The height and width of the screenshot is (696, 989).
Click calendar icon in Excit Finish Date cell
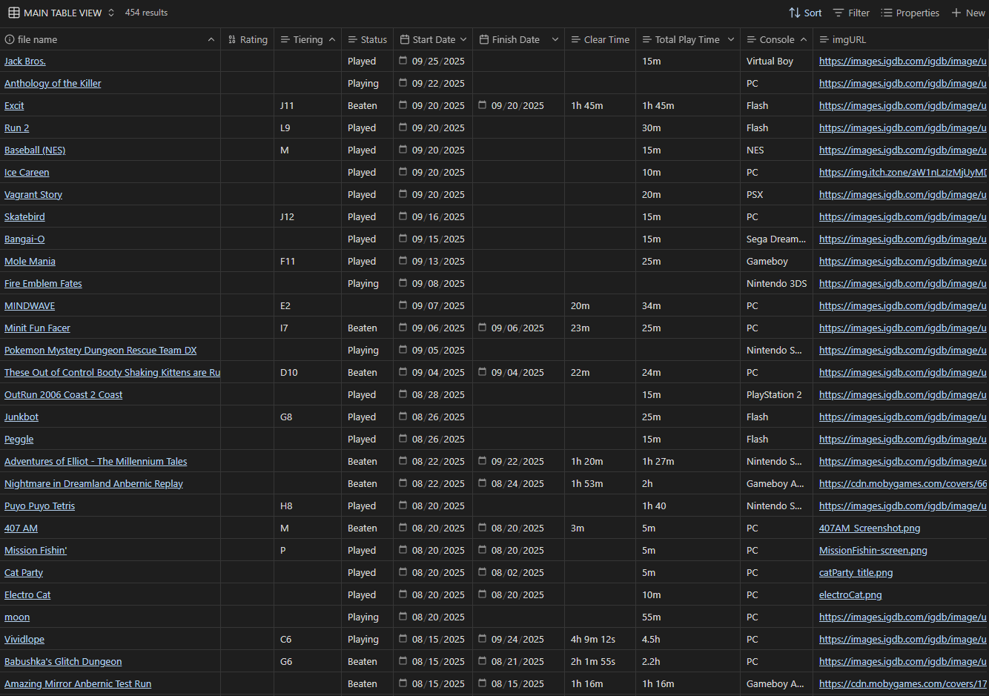click(x=483, y=105)
